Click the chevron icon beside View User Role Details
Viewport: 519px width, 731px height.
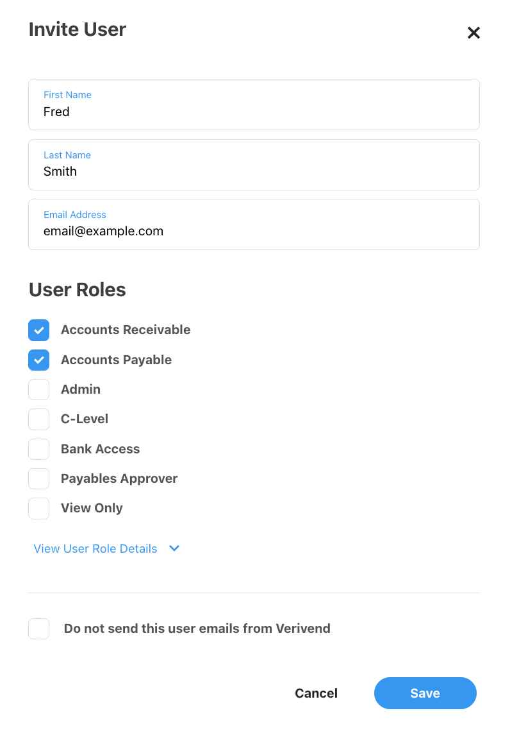point(174,548)
